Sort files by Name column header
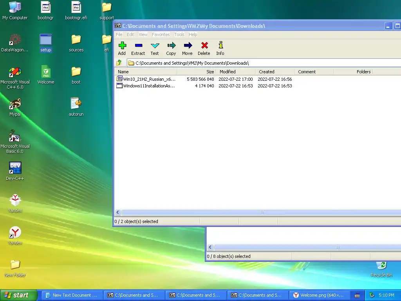This screenshot has width=401, height=301. pos(146,72)
